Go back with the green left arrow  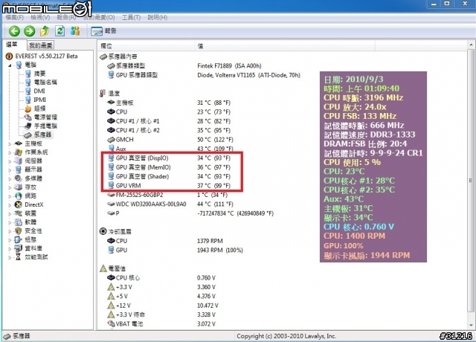point(14,31)
